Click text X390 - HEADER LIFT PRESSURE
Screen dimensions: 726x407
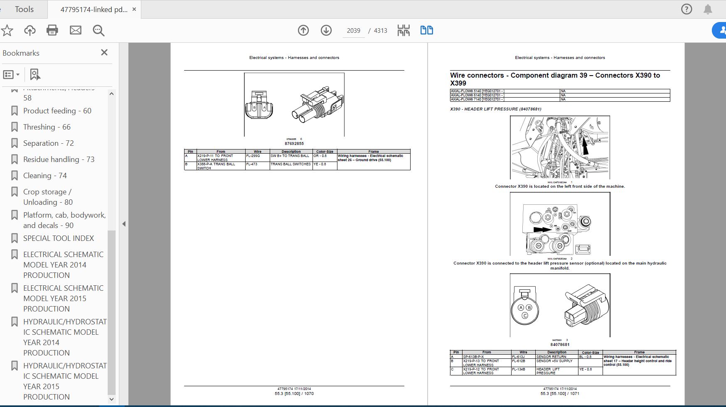point(495,109)
